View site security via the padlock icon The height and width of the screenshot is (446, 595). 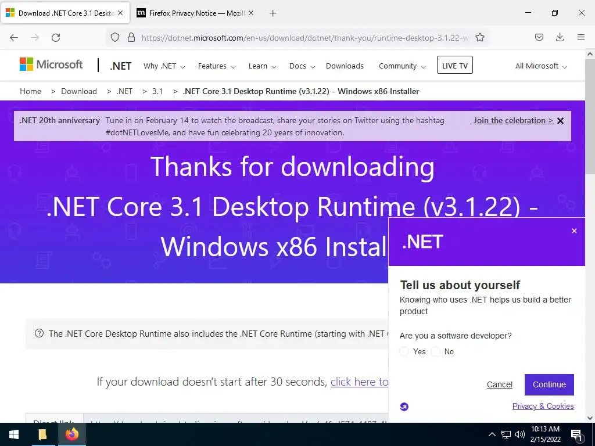tap(131, 38)
